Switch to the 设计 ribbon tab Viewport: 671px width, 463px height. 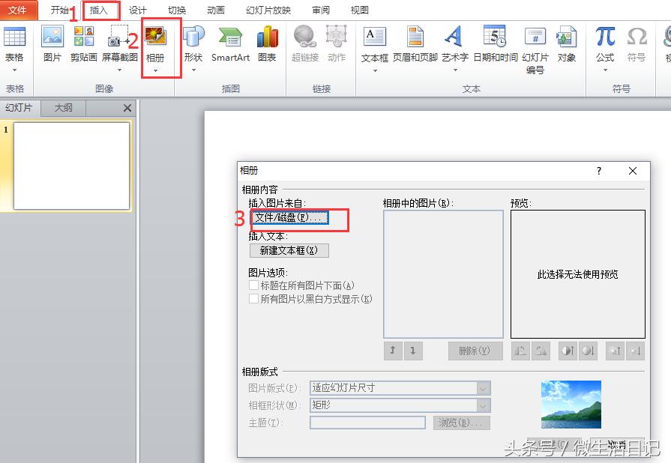coord(137,10)
